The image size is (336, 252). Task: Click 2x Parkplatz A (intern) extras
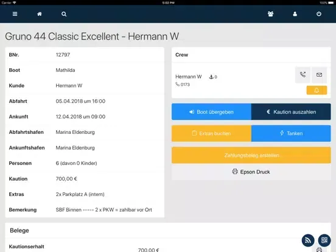pyautogui.click(x=80, y=194)
